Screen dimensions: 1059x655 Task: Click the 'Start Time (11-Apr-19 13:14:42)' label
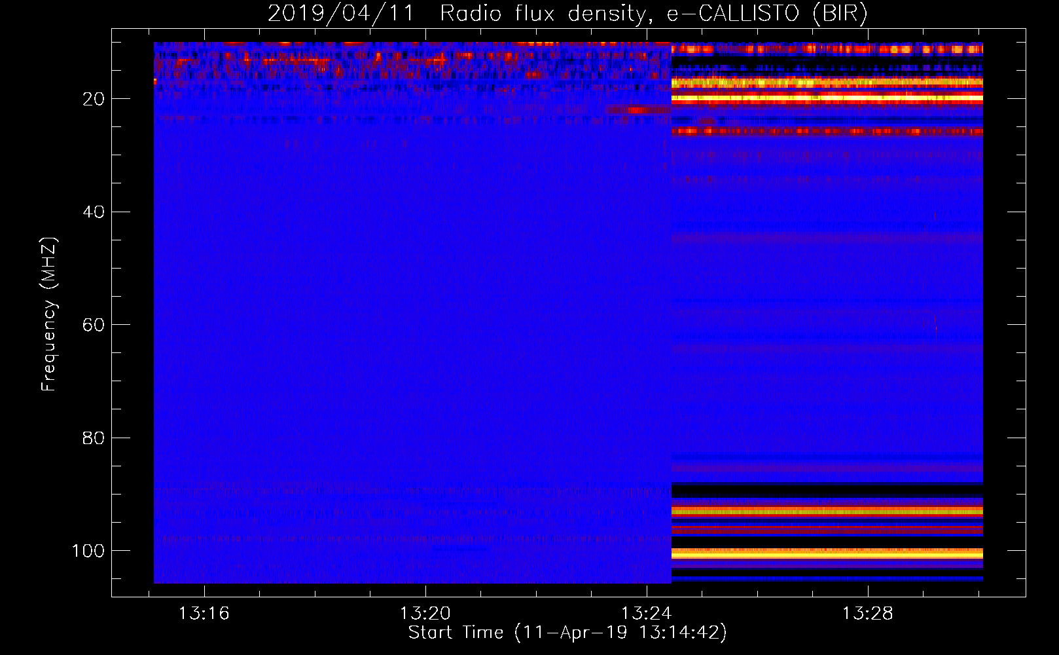[567, 633]
